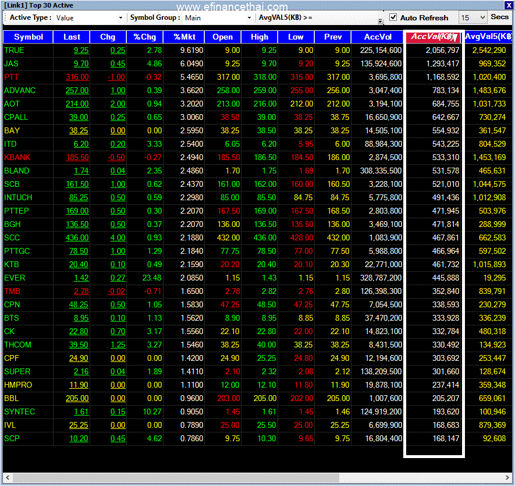The image size is (515, 486).
Task: Click TRUE's last price 9.25
Action: (x=81, y=50)
